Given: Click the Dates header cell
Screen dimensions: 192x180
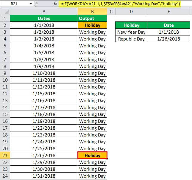Looking at the screenshot, I should click(44, 18).
